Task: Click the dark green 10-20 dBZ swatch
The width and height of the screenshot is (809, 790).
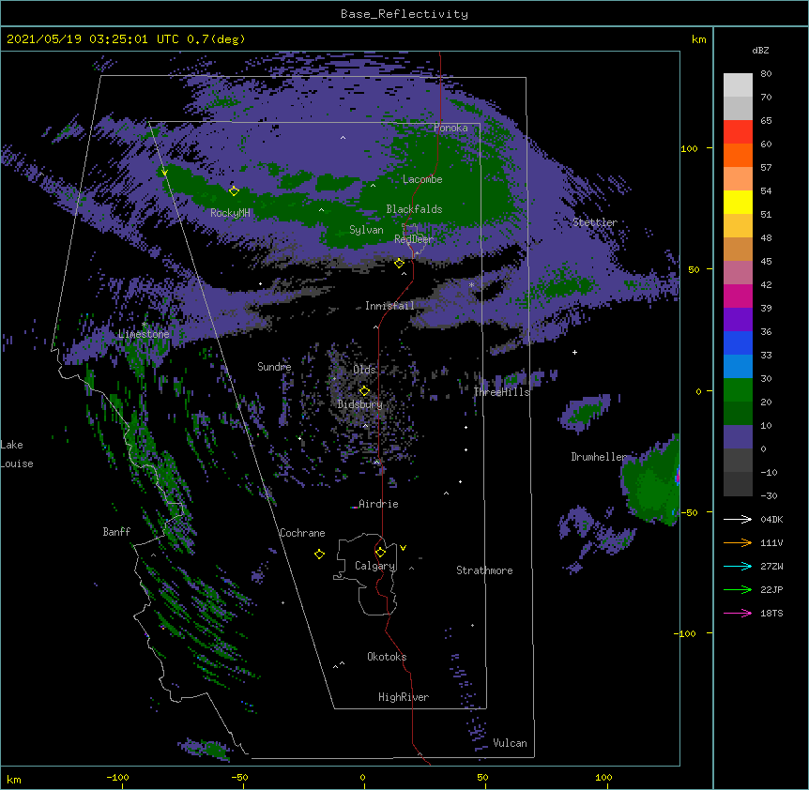Action: [738, 414]
